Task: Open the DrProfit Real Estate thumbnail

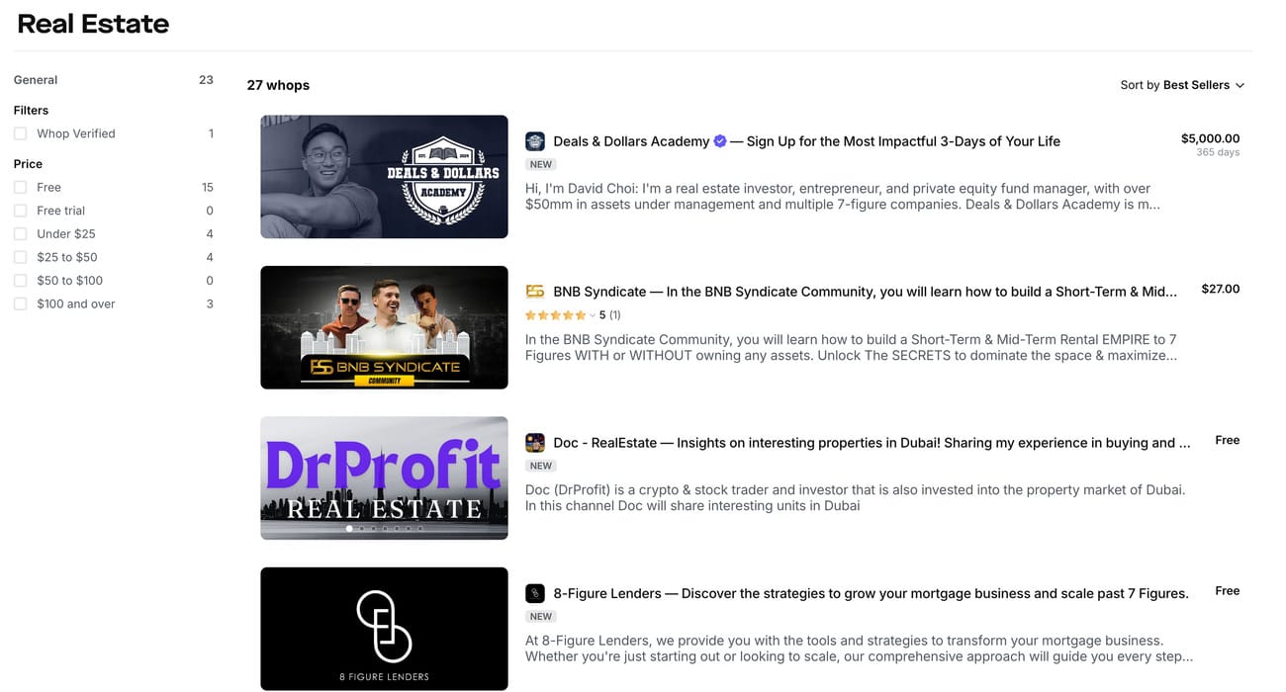Action: (x=384, y=478)
